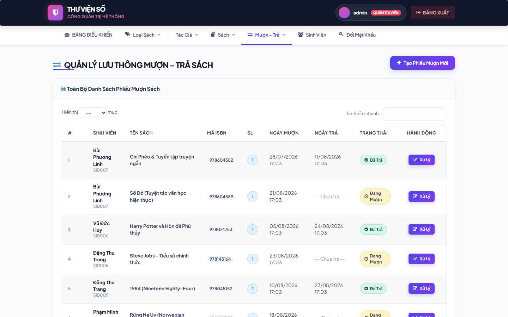The height and width of the screenshot is (317, 508).
Task: Click Xử Lý button for Steve Jobs row
Action: point(421,259)
